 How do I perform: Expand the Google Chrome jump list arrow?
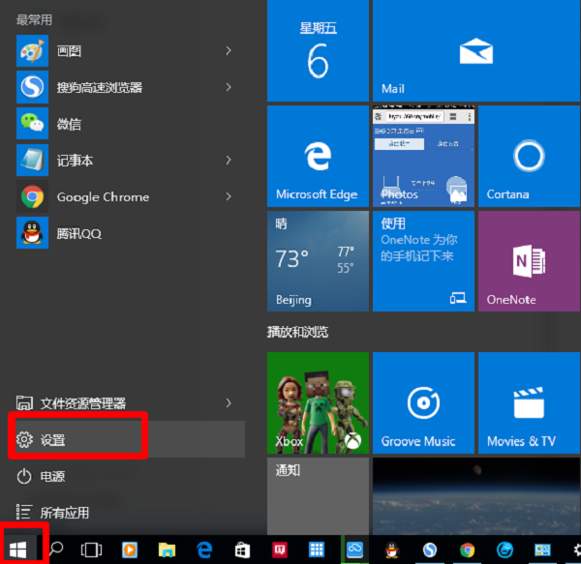(229, 196)
